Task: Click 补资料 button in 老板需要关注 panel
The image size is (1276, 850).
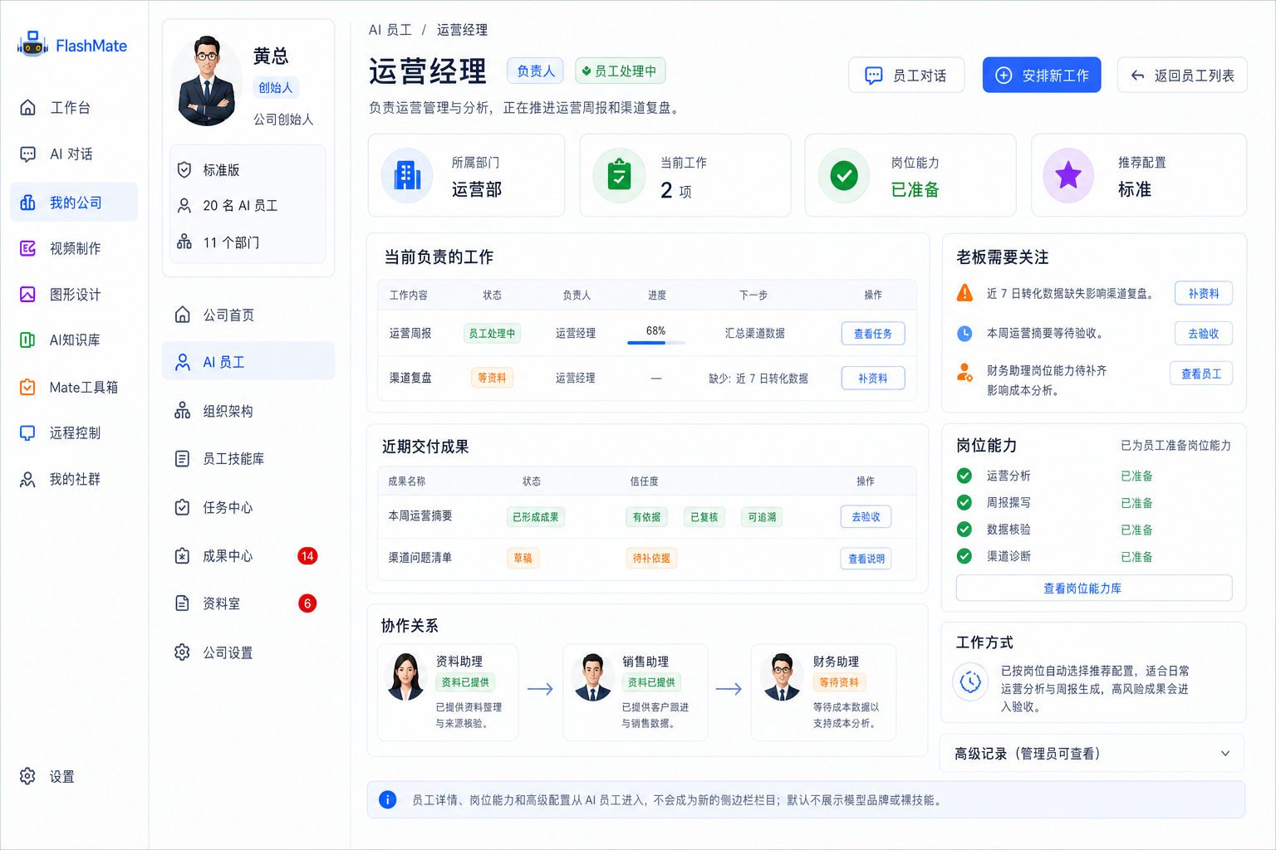Action: click(1204, 293)
